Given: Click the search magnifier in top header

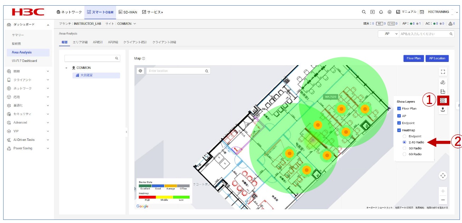Looking at the screenshot, I should coord(364,12).
